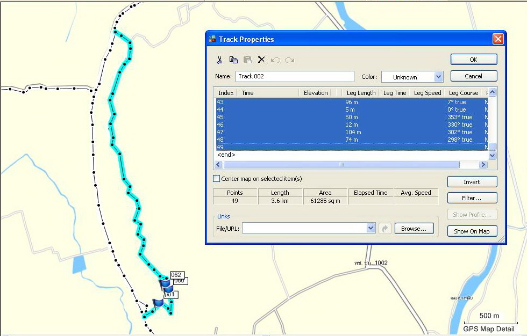The width and height of the screenshot is (527, 336).
Task: Click in the track Name text field
Action: [295, 77]
